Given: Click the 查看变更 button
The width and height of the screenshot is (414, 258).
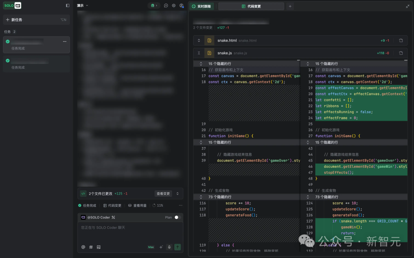Looking at the screenshot, I should pos(163,194).
